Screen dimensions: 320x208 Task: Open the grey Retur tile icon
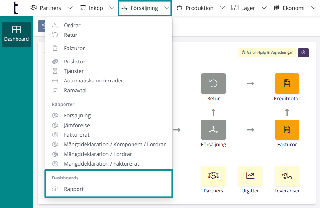click(x=213, y=83)
